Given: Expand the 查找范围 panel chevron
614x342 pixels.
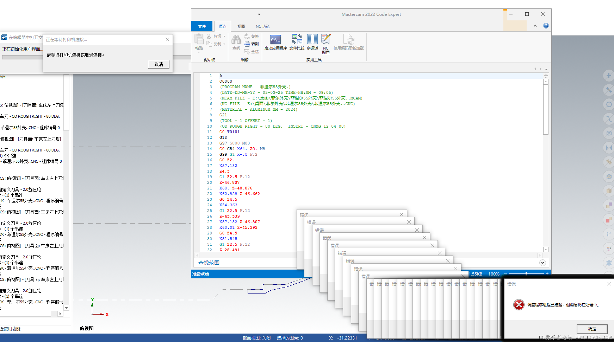Looking at the screenshot, I should tap(542, 263).
